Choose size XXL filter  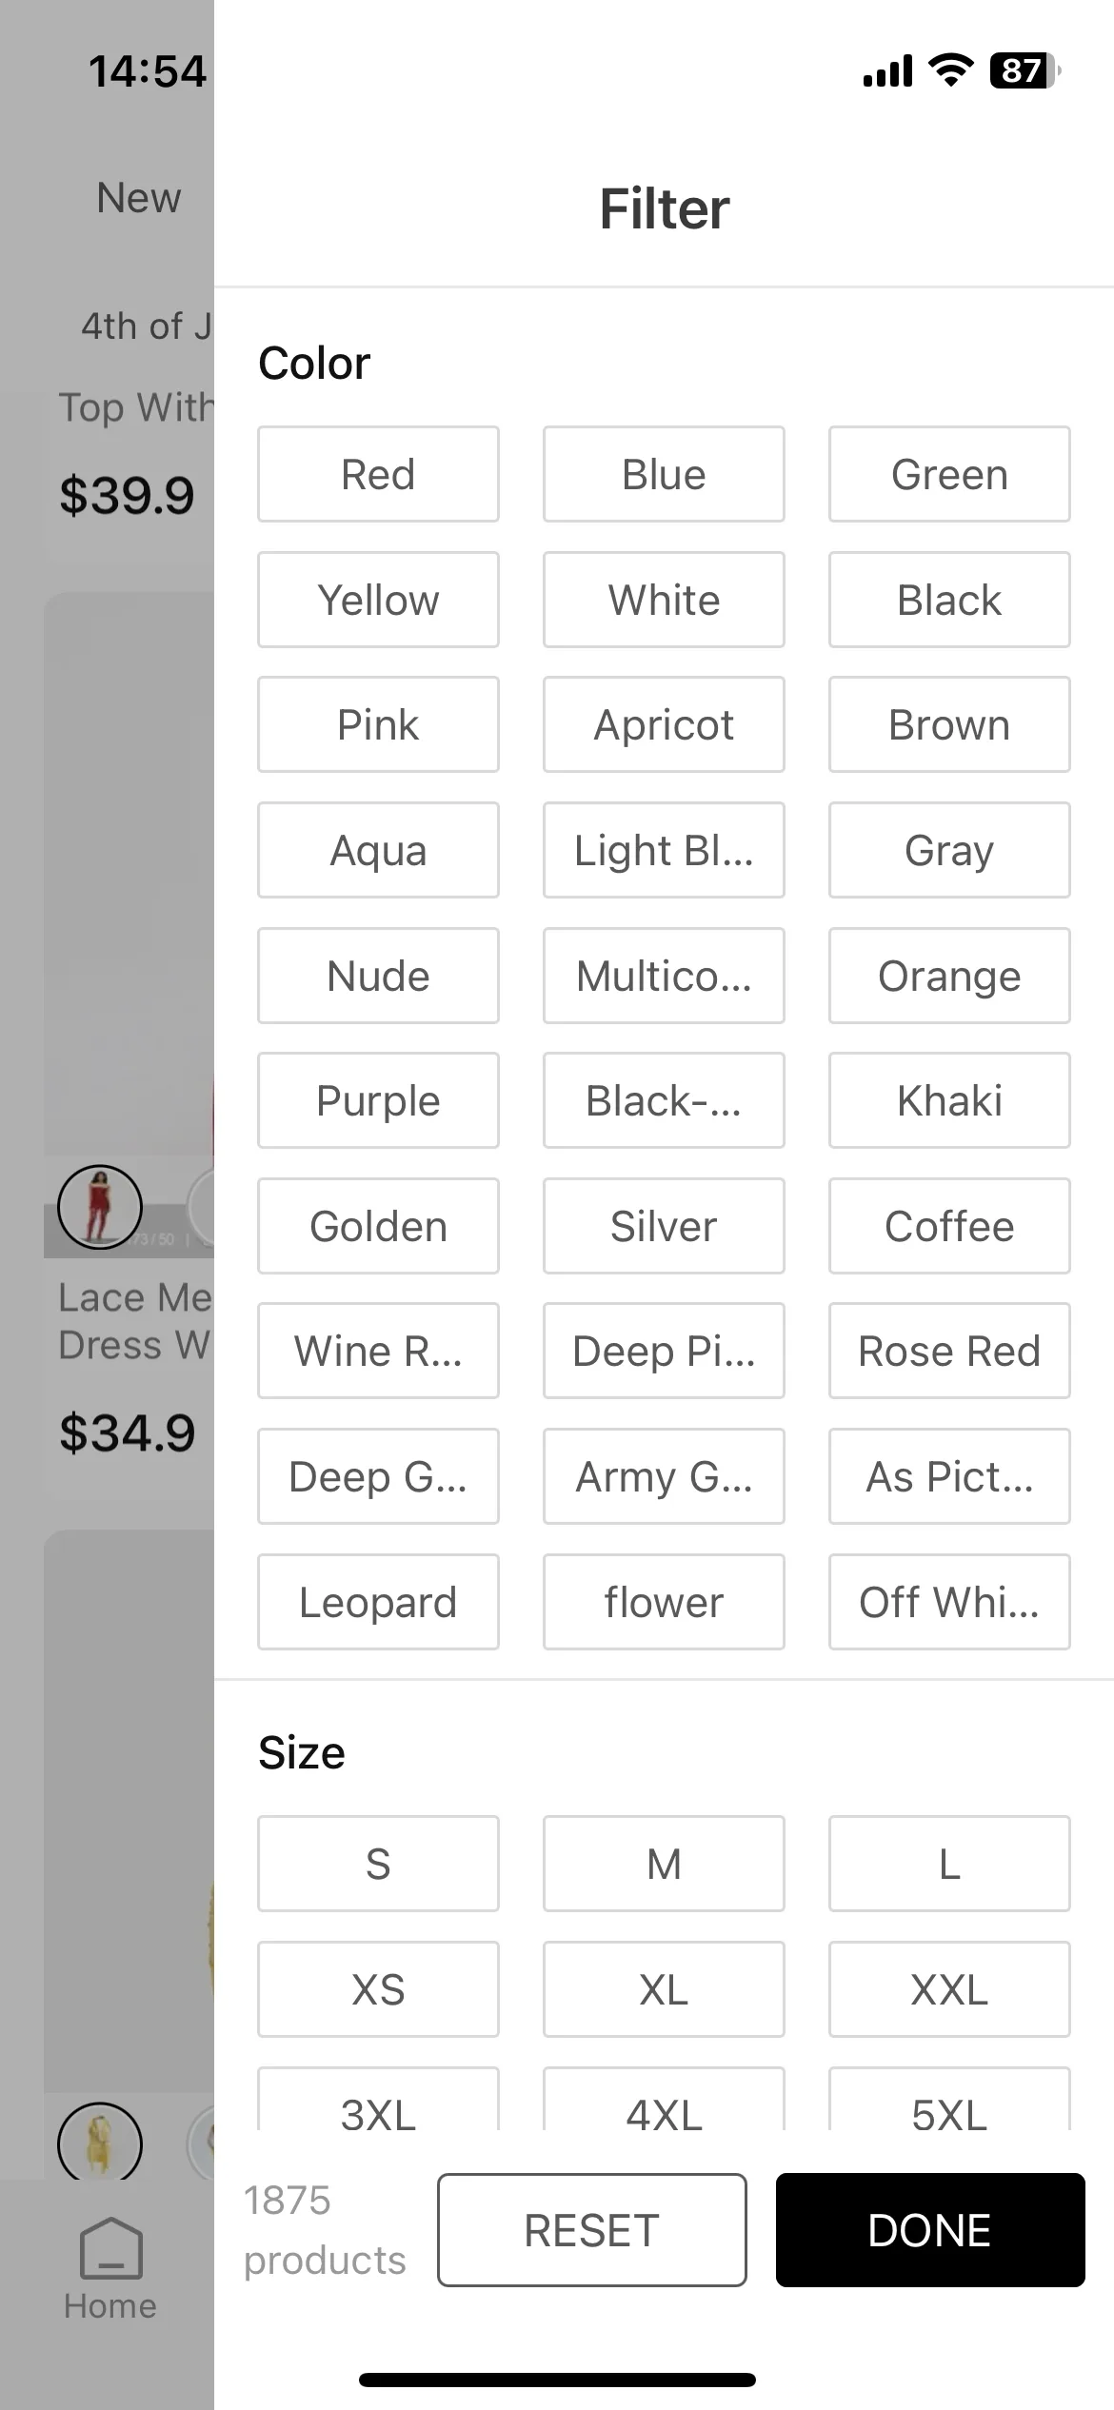tap(949, 1989)
